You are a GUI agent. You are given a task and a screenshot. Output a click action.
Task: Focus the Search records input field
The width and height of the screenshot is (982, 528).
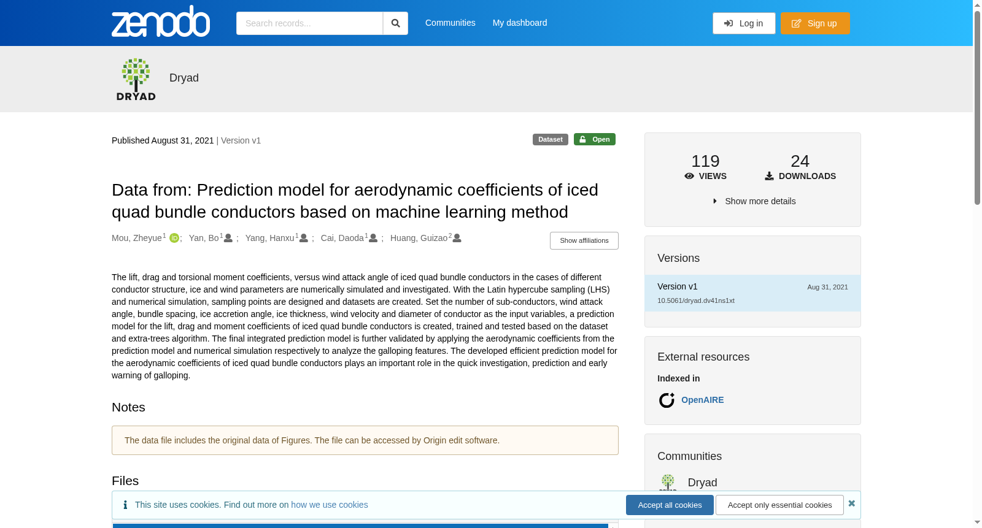[x=309, y=23]
